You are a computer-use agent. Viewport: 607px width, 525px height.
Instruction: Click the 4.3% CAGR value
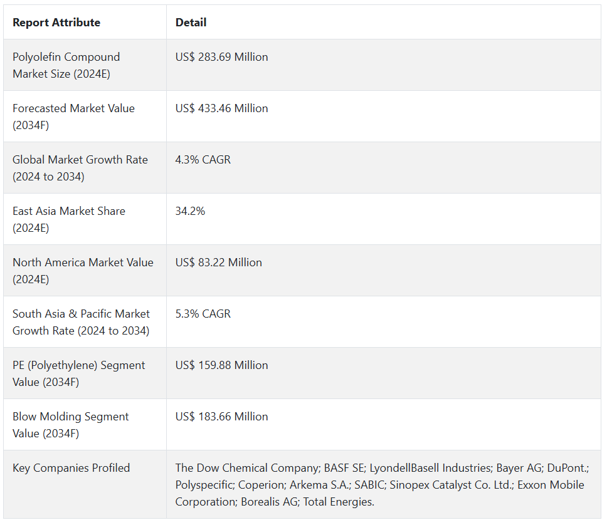tap(203, 160)
